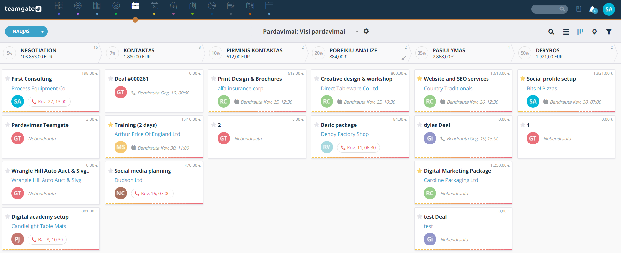This screenshot has height=253, width=621.
Task: Open the Caroline Packaging Ltd company link
Action: pyautogui.click(x=451, y=180)
